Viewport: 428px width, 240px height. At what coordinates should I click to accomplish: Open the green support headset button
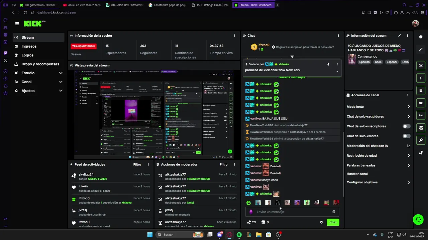coord(418,219)
